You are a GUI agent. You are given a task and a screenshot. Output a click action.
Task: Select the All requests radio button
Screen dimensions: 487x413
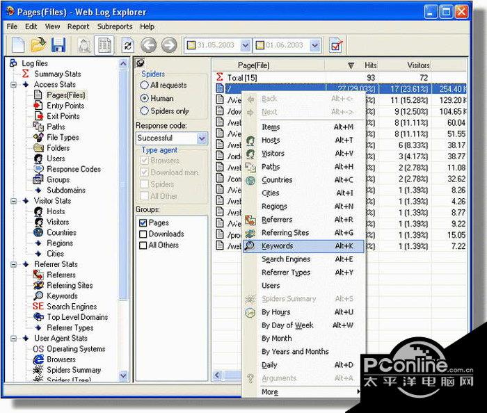[144, 85]
